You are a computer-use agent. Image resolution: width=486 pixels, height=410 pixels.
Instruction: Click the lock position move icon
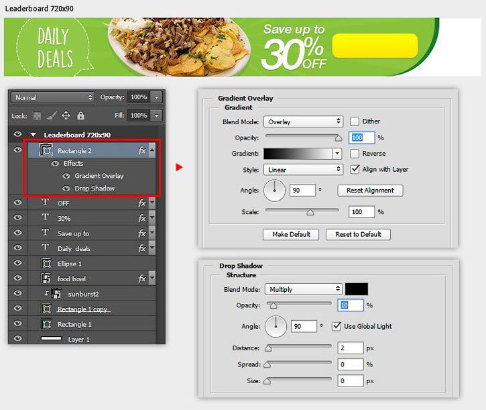[66, 116]
